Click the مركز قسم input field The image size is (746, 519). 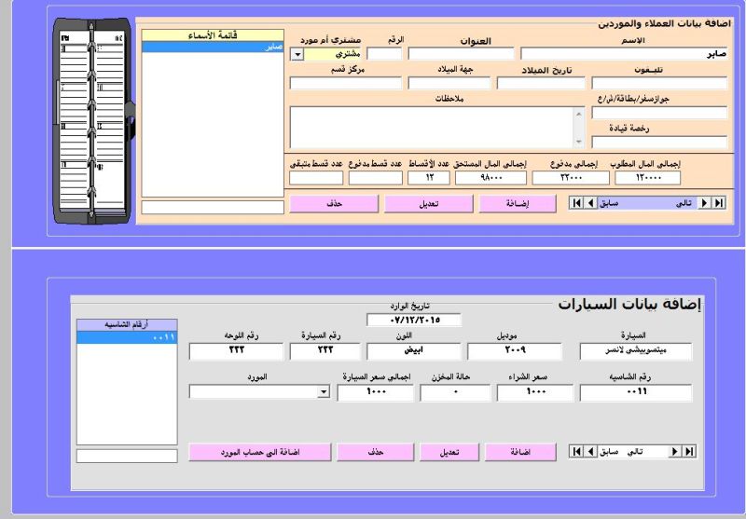point(346,83)
